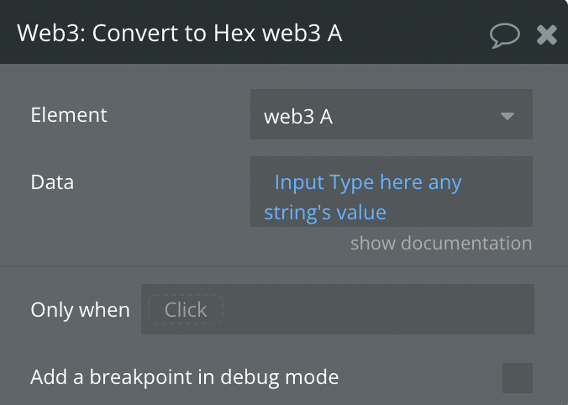Screen dimensions: 568x405
Task: Open the show documentation link
Action: (441, 244)
